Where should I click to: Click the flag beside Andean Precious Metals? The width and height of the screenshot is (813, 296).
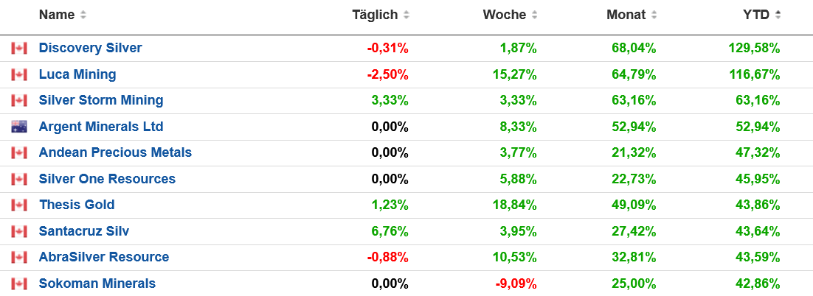pos(19,153)
